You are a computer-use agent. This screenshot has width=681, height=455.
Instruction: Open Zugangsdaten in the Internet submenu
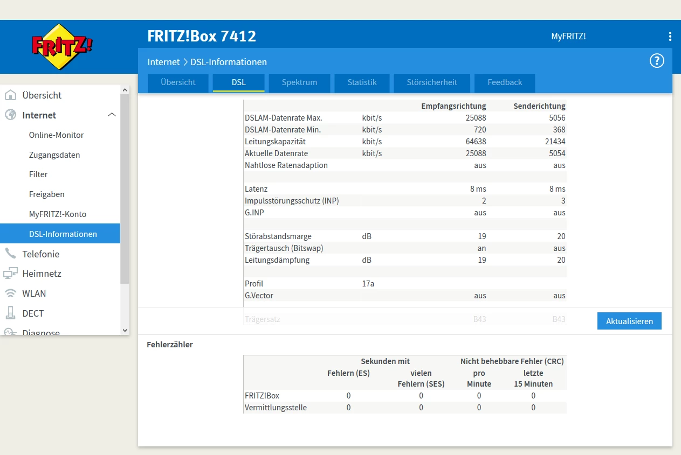[54, 155]
